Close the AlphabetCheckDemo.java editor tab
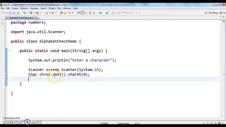The height and width of the screenshot is (127, 226). (x=35, y=18)
